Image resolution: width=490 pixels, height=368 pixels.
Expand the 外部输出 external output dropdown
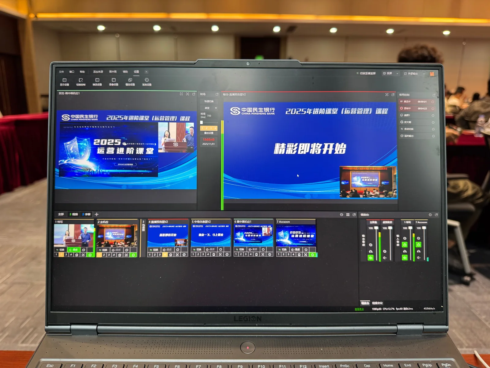click(x=424, y=74)
